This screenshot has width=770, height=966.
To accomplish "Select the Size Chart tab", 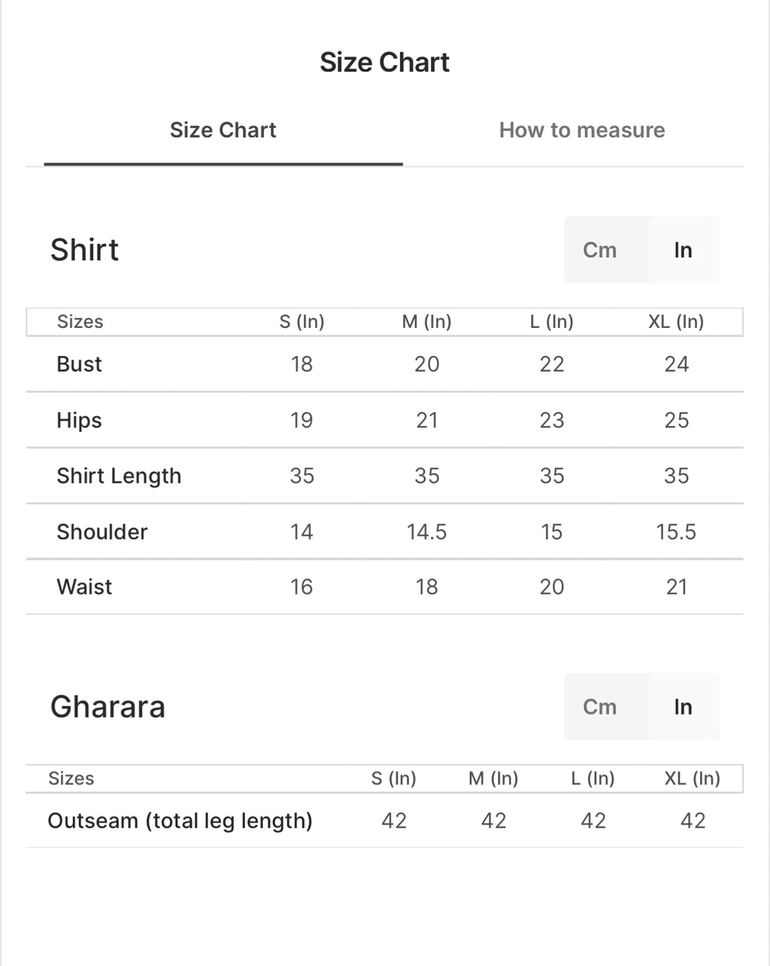I will coord(223,130).
